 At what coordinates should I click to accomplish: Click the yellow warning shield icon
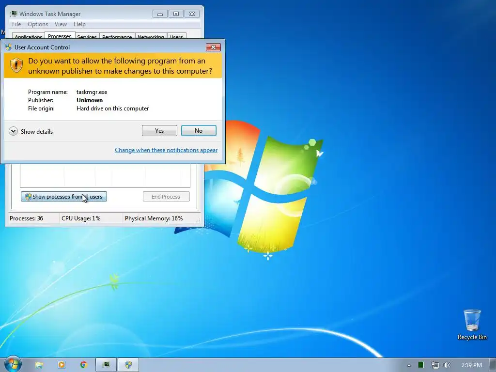click(16, 65)
